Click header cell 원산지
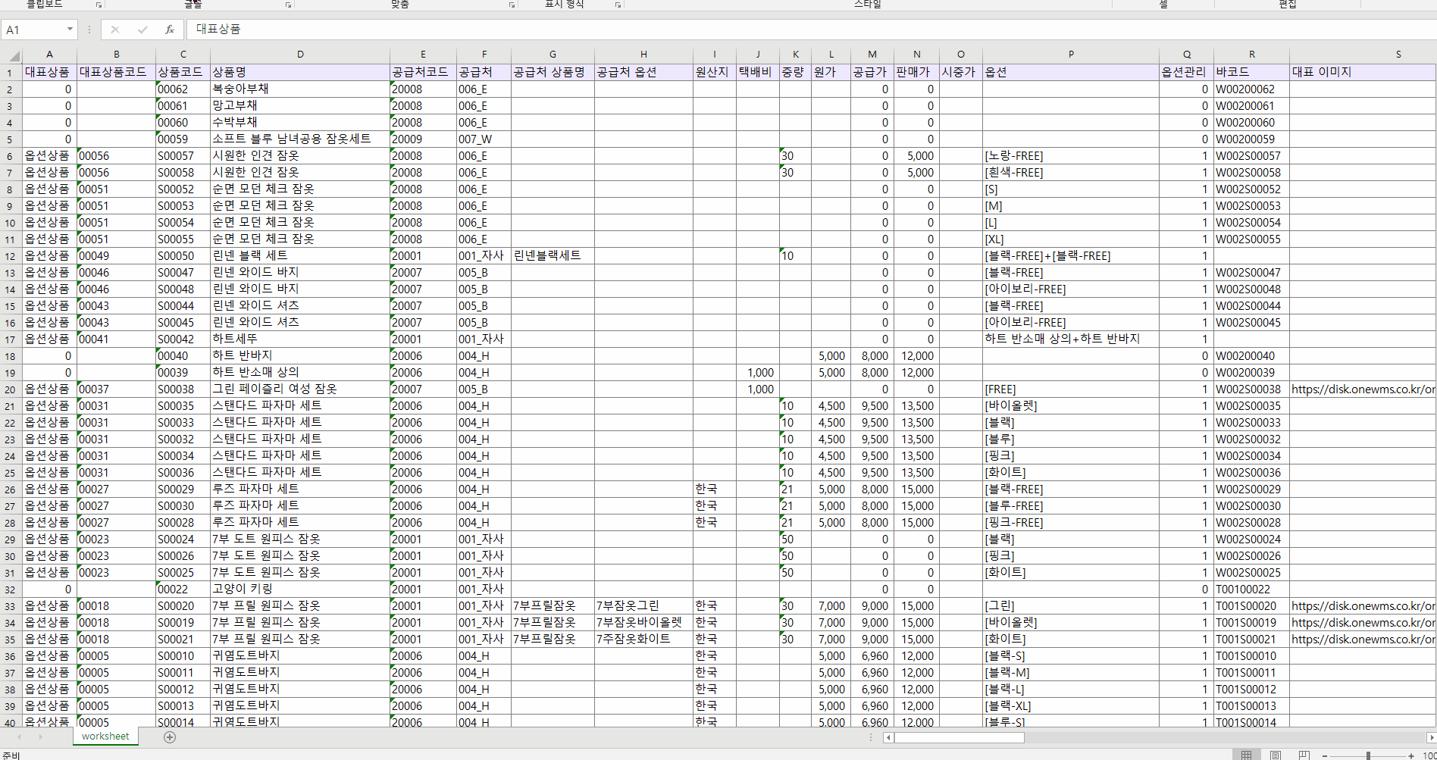This screenshot has width=1437, height=760. (x=715, y=72)
